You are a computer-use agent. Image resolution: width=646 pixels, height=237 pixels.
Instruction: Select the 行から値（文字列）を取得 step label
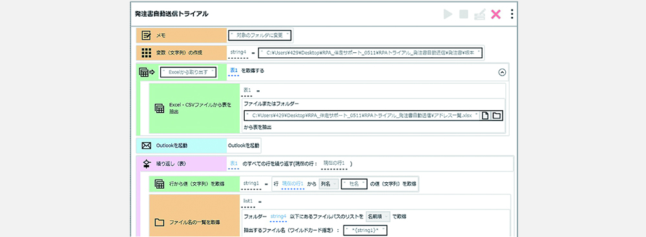196,184
